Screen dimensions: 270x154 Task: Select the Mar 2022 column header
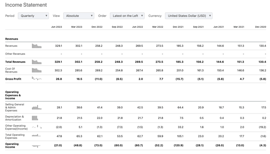157,27
